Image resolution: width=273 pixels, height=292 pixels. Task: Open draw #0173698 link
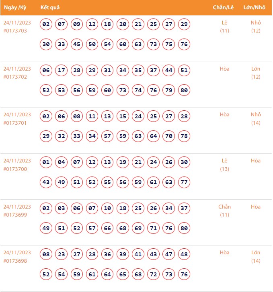point(15,261)
